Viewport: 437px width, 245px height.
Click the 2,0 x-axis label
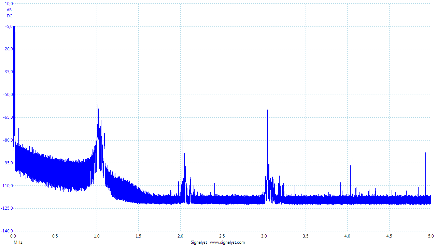click(x=180, y=236)
